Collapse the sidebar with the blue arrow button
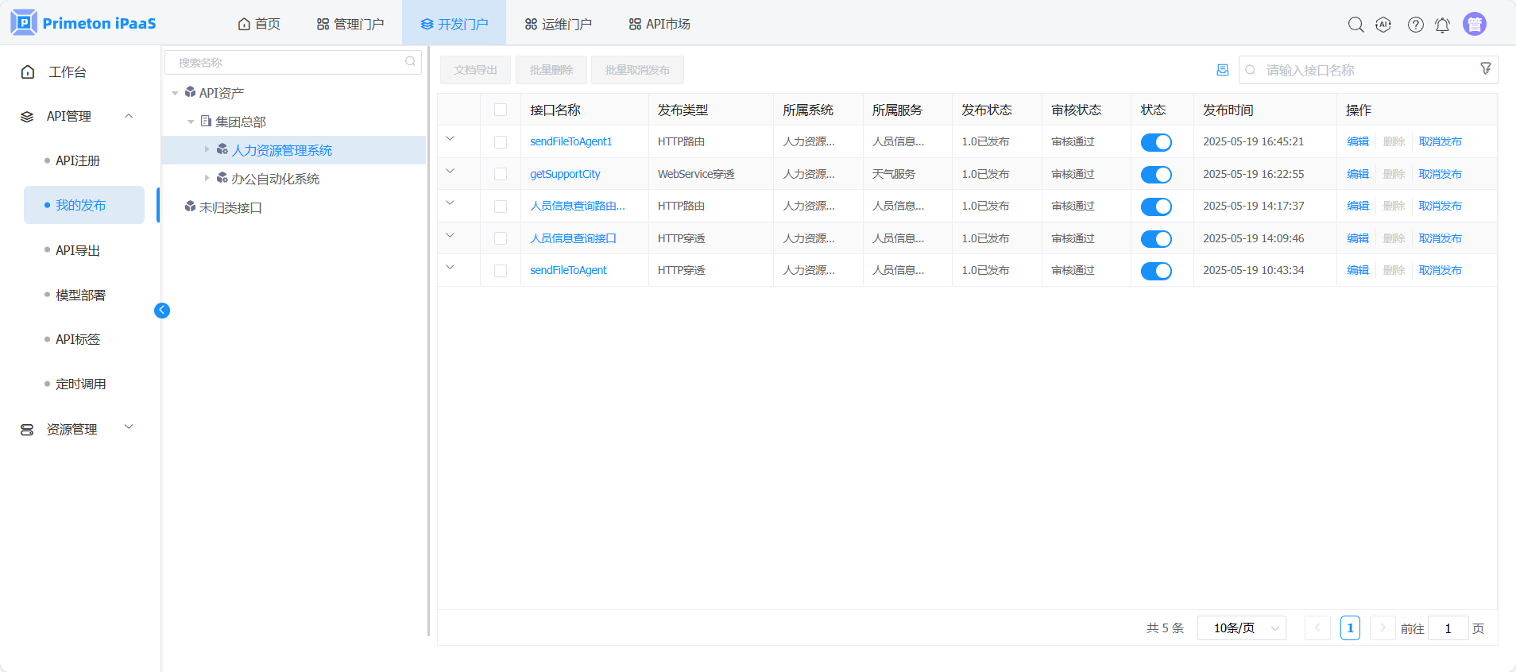The width and height of the screenshot is (1516, 672). point(162,311)
